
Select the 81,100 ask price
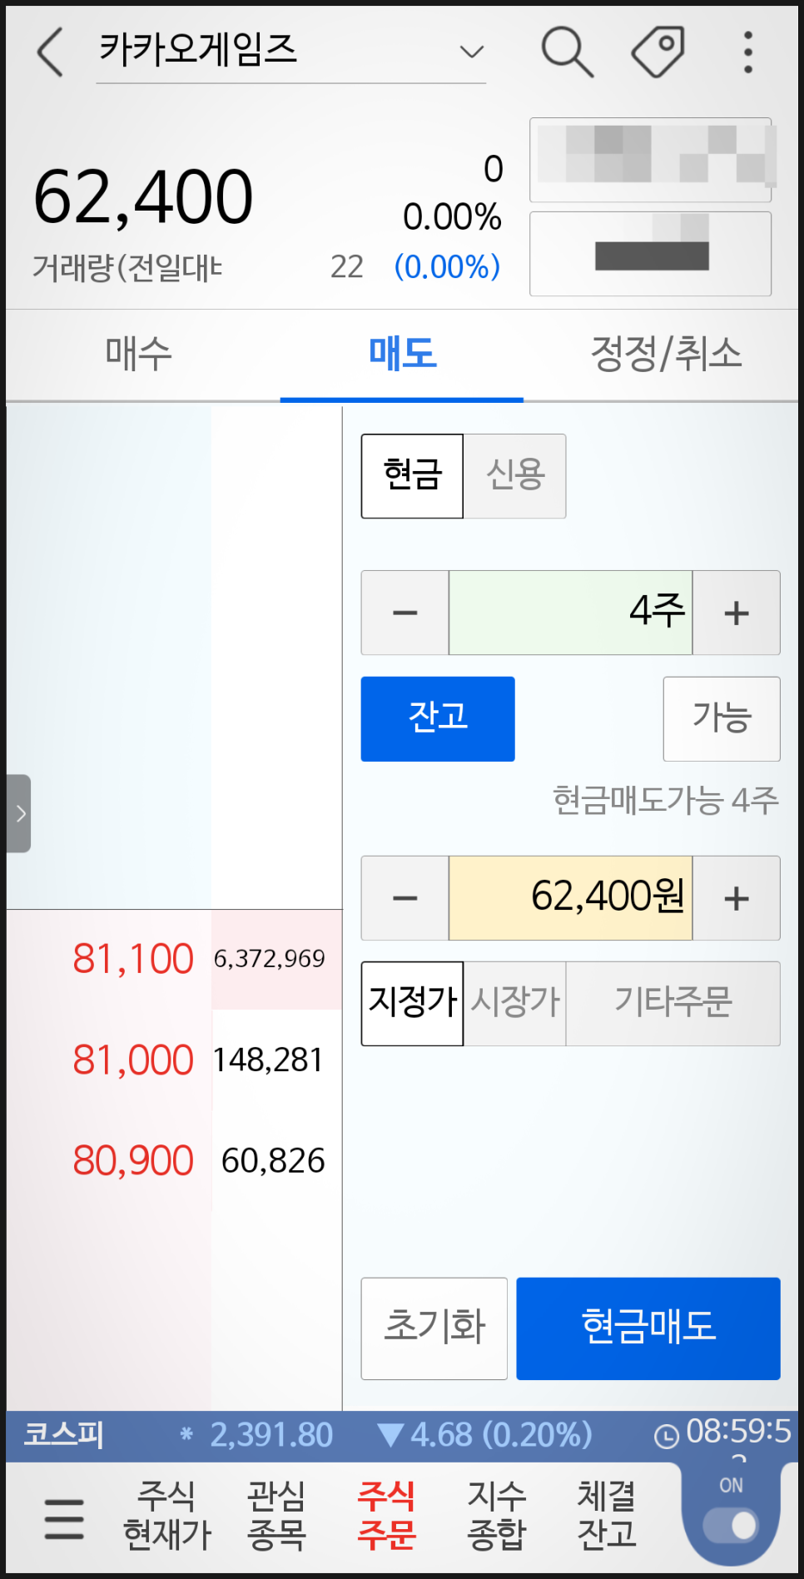(x=133, y=959)
